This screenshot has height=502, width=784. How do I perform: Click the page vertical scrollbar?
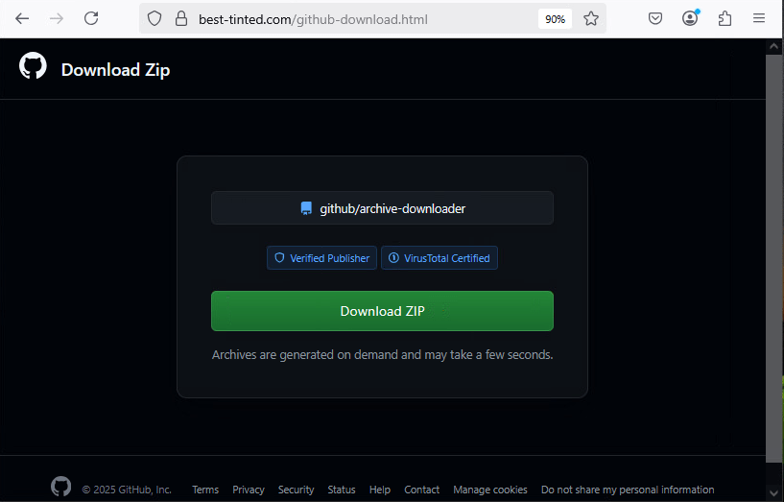pos(773,259)
